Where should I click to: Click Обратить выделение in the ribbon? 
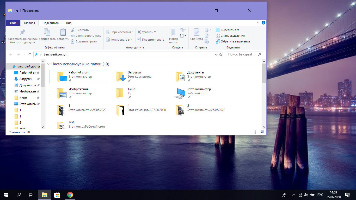pos(233,41)
